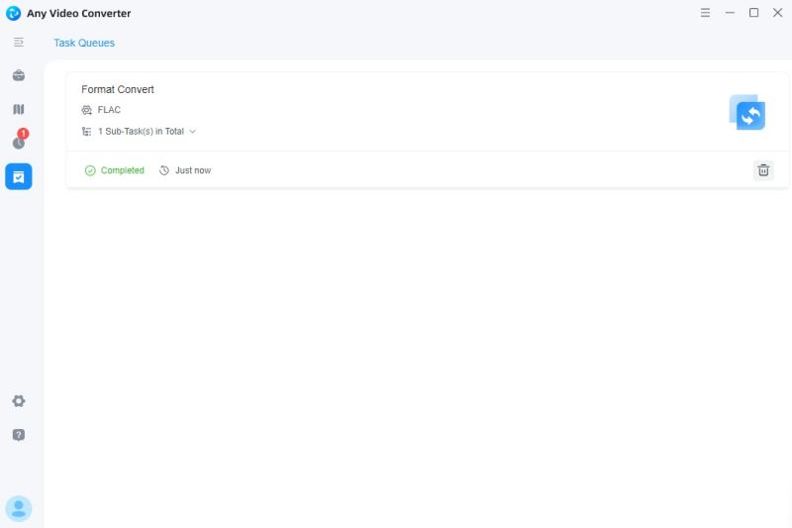The height and width of the screenshot is (528, 792).
Task: Click the FLAC format label
Action: coord(109,110)
